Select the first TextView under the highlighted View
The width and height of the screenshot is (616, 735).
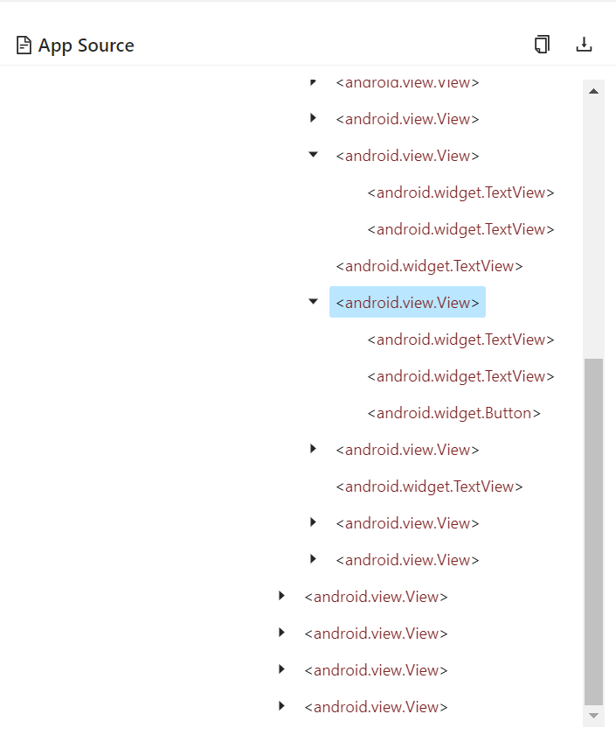click(x=460, y=339)
